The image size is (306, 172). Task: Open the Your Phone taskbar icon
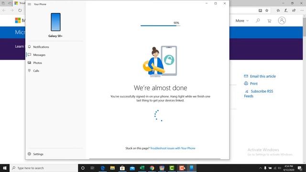(192, 168)
